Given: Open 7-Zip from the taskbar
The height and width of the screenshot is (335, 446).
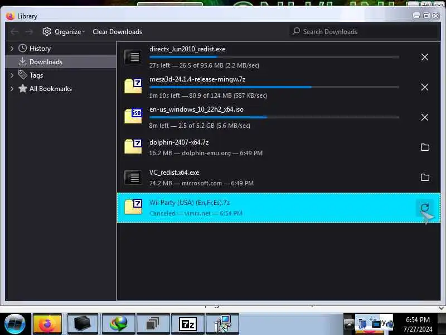Looking at the screenshot, I should (x=187, y=324).
